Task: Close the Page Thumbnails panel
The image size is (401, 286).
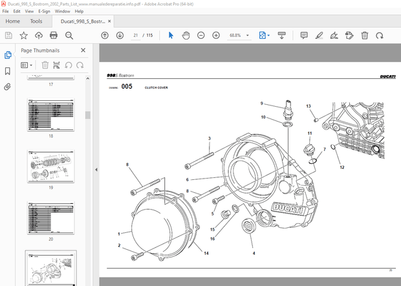Action: point(83,50)
